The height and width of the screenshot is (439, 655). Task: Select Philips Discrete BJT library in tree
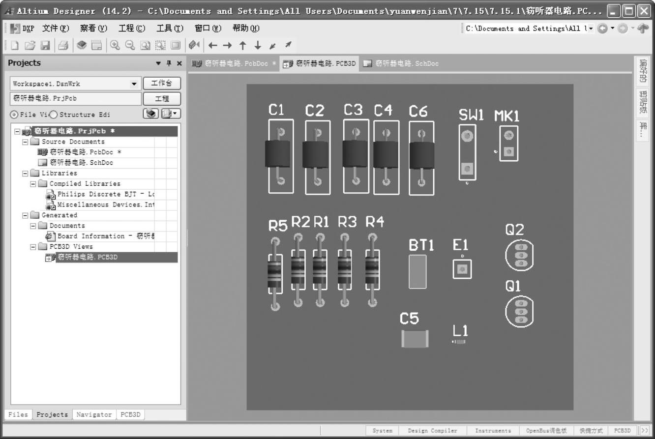coord(105,194)
